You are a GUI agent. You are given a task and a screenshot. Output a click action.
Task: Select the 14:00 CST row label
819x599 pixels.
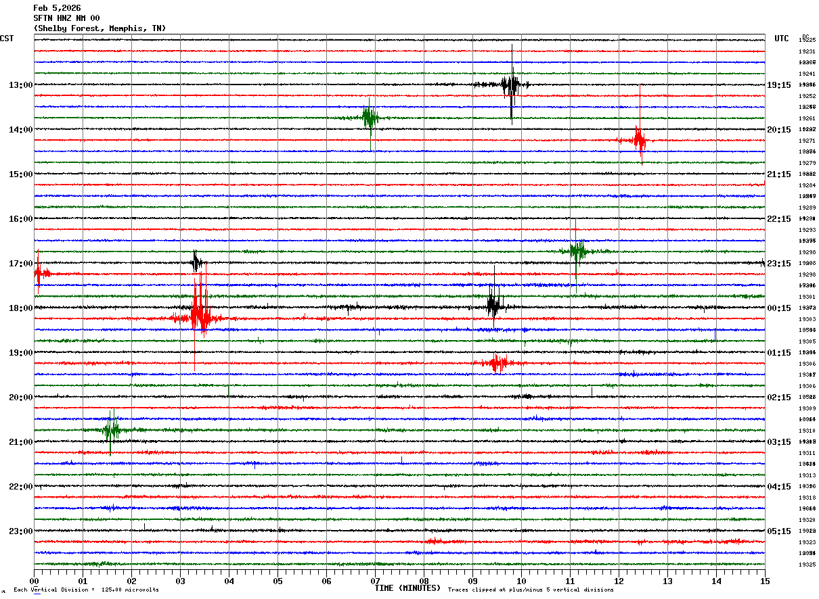(x=20, y=130)
